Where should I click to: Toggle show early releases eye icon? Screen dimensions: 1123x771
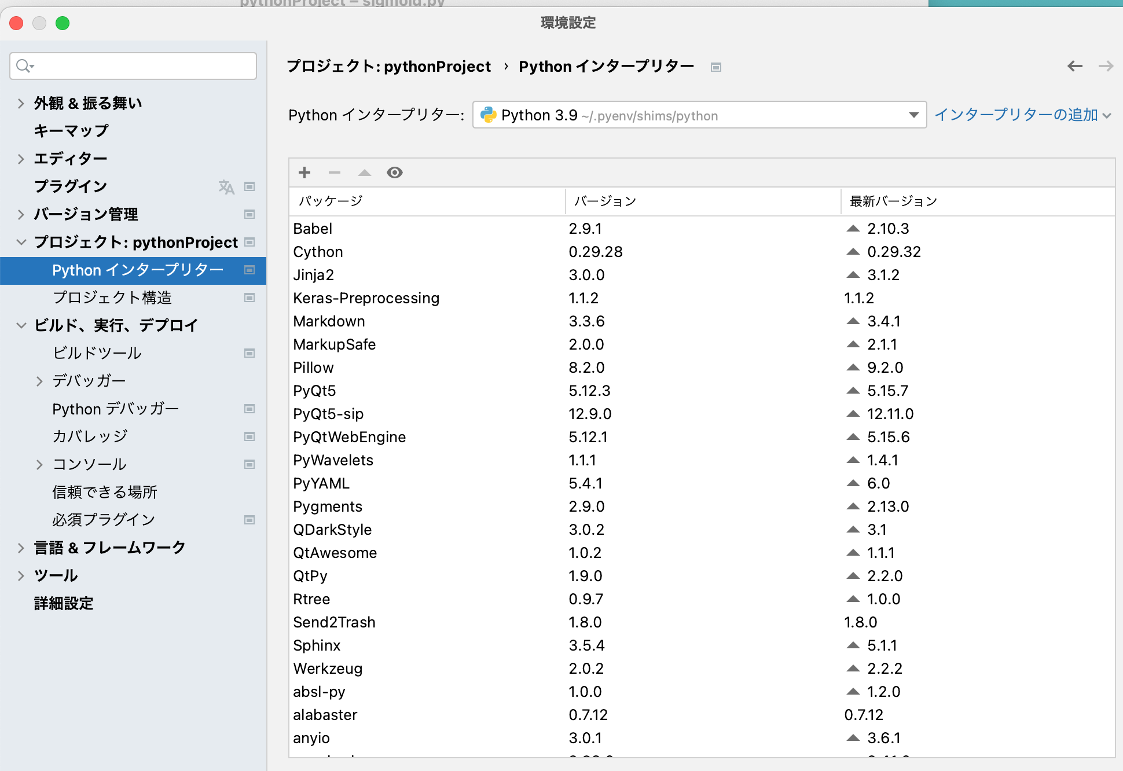click(x=395, y=172)
